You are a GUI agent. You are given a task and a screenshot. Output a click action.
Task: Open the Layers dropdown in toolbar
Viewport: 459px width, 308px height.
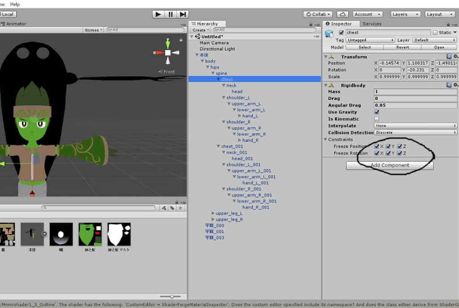(x=405, y=14)
